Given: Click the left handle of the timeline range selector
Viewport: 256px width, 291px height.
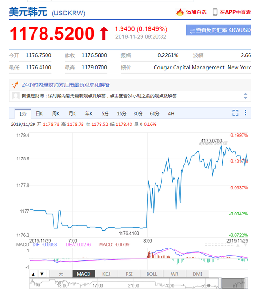Looking at the screenshot, I should (220, 284).
